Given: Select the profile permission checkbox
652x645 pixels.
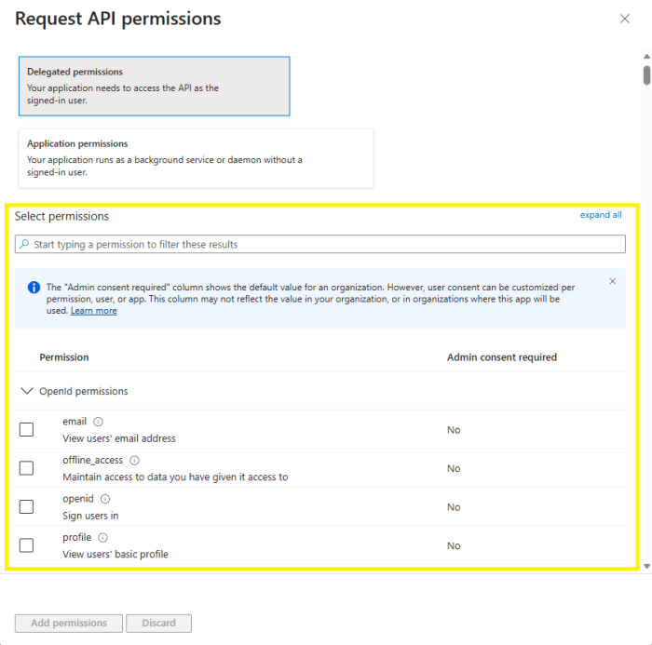Looking at the screenshot, I should coord(26,545).
